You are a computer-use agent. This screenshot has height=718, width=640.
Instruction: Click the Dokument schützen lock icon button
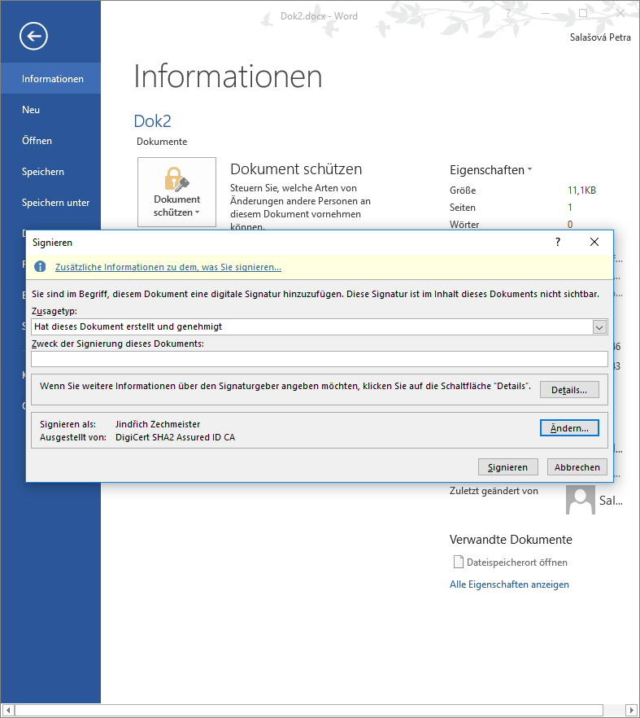(176, 192)
